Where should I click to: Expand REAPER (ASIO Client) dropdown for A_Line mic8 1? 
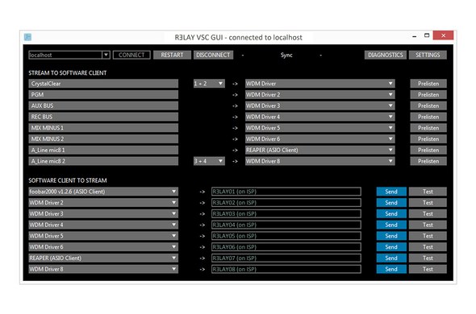pyautogui.click(x=320, y=150)
